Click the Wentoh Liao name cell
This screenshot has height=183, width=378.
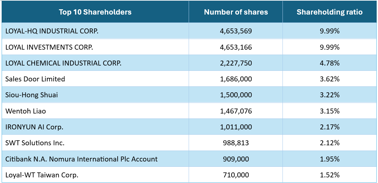pyautogui.click(x=26, y=111)
